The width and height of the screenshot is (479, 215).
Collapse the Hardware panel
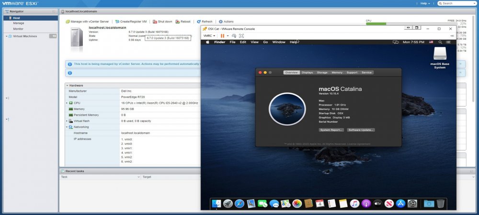click(x=67, y=86)
